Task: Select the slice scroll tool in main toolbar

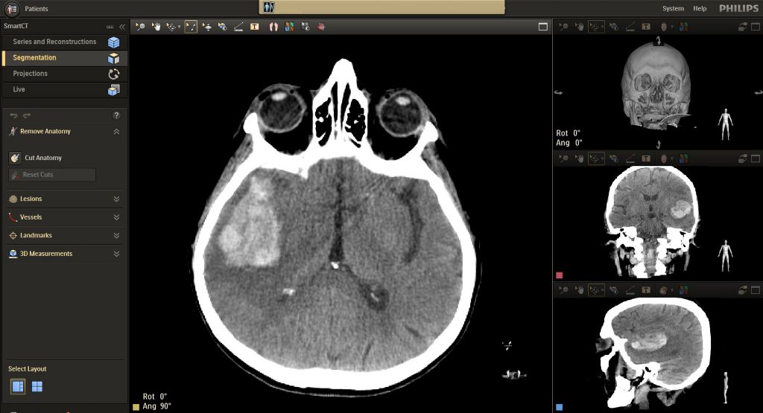Action: coord(207,27)
